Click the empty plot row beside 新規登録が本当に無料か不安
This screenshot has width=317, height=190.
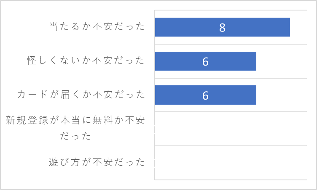point(231,129)
